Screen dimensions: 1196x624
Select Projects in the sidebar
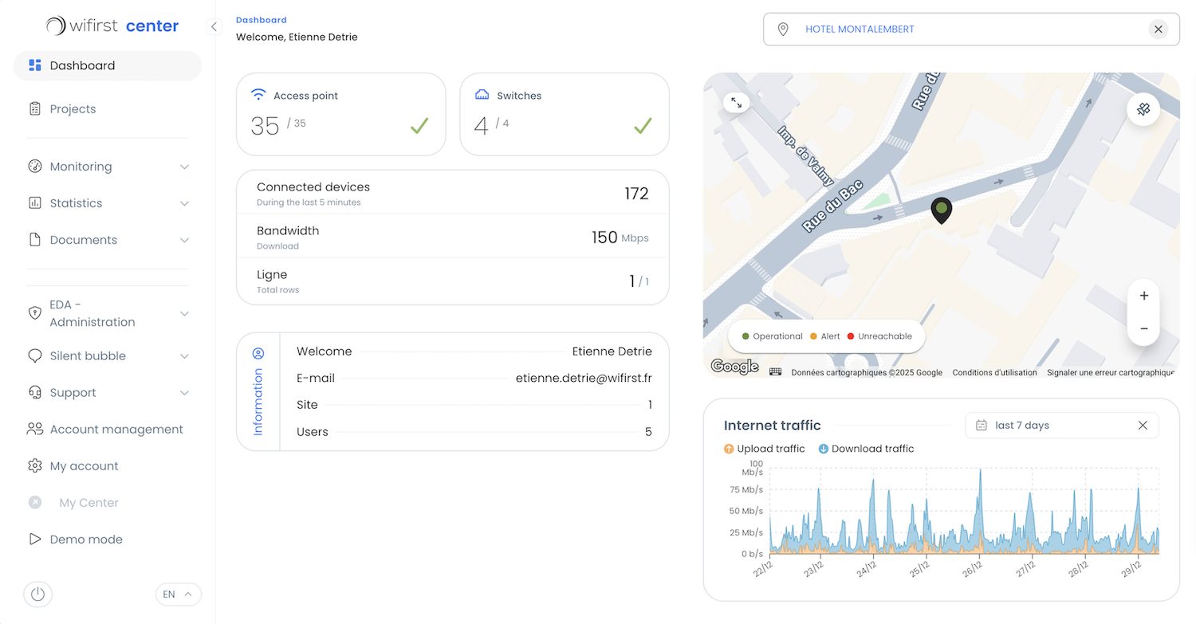pyautogui.click(x=74, y=108)
